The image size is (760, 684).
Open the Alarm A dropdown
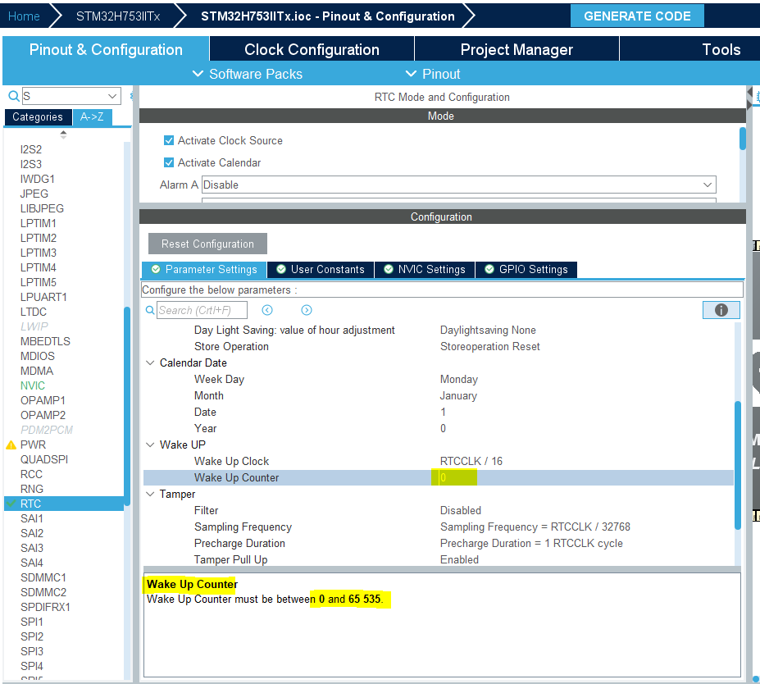click(458, 185)
